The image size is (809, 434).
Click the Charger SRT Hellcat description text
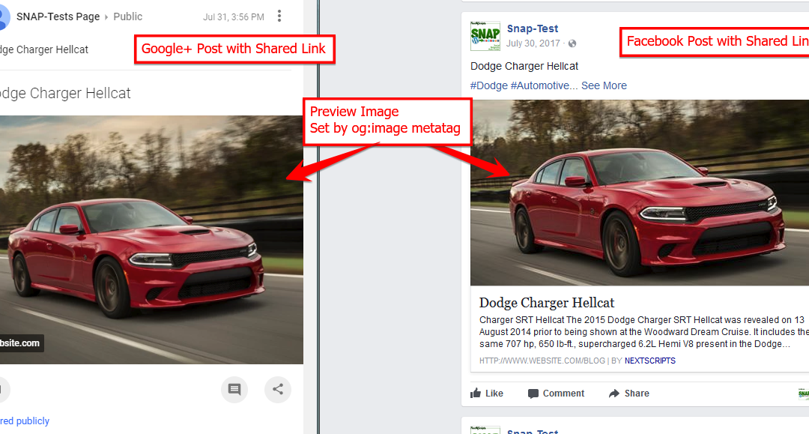pos(644,332)
